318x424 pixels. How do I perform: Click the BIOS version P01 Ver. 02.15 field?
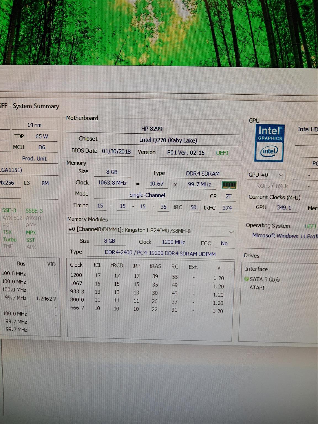186,153
